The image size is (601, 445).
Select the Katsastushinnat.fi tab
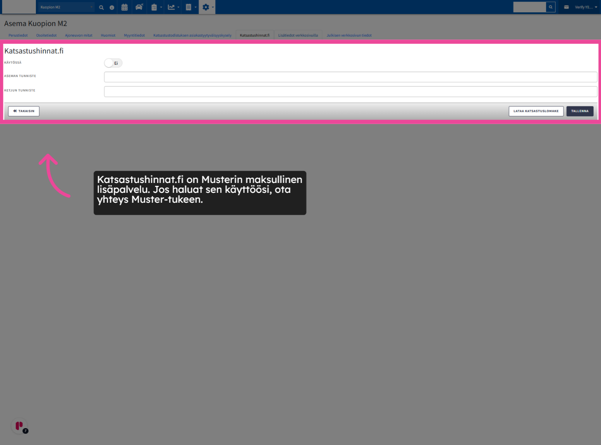[x=255, y=35]
